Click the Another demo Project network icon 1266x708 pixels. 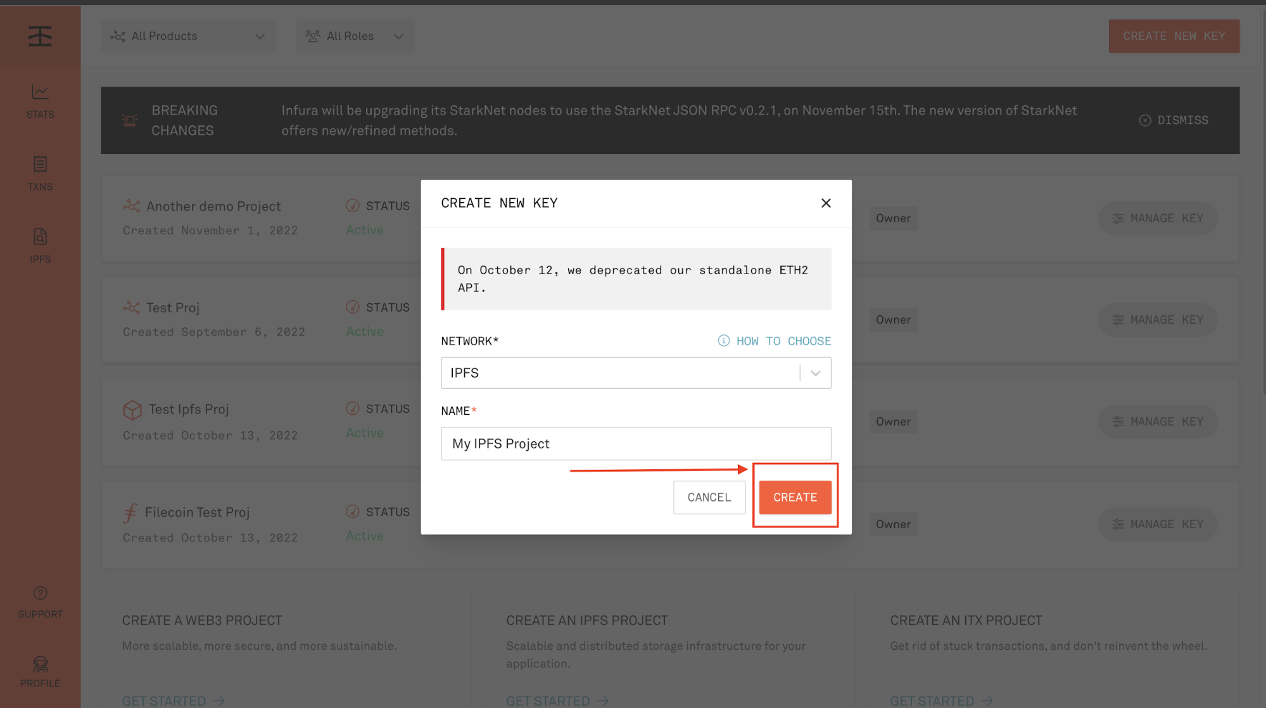131,206
